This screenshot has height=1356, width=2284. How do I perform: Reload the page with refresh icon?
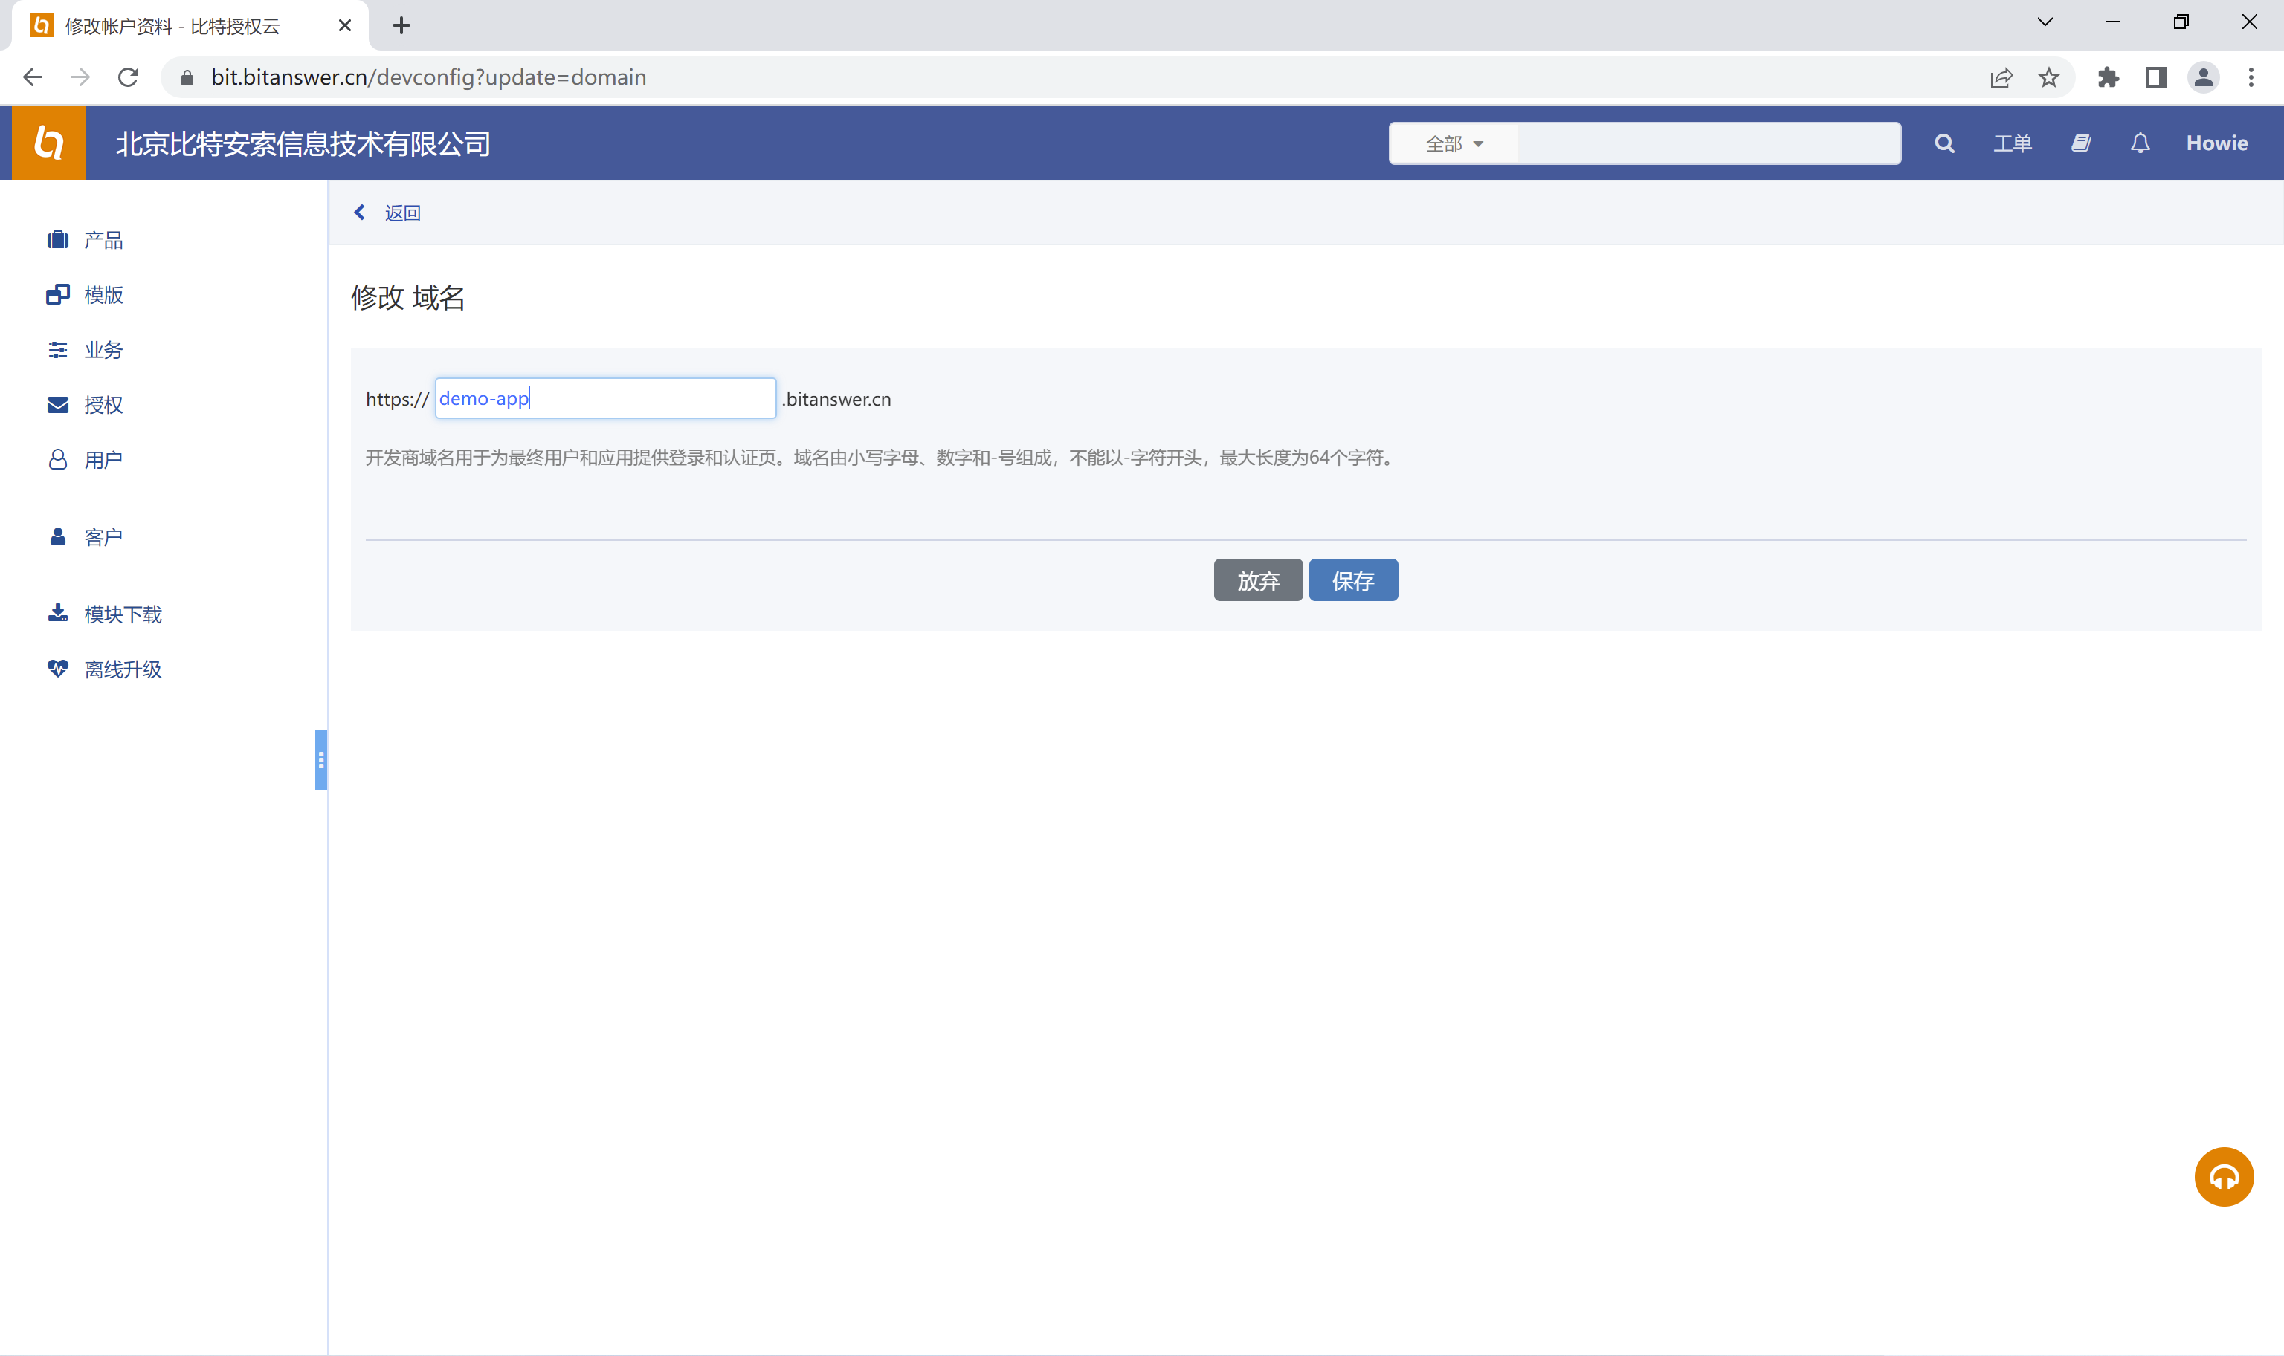pos(128,78)
